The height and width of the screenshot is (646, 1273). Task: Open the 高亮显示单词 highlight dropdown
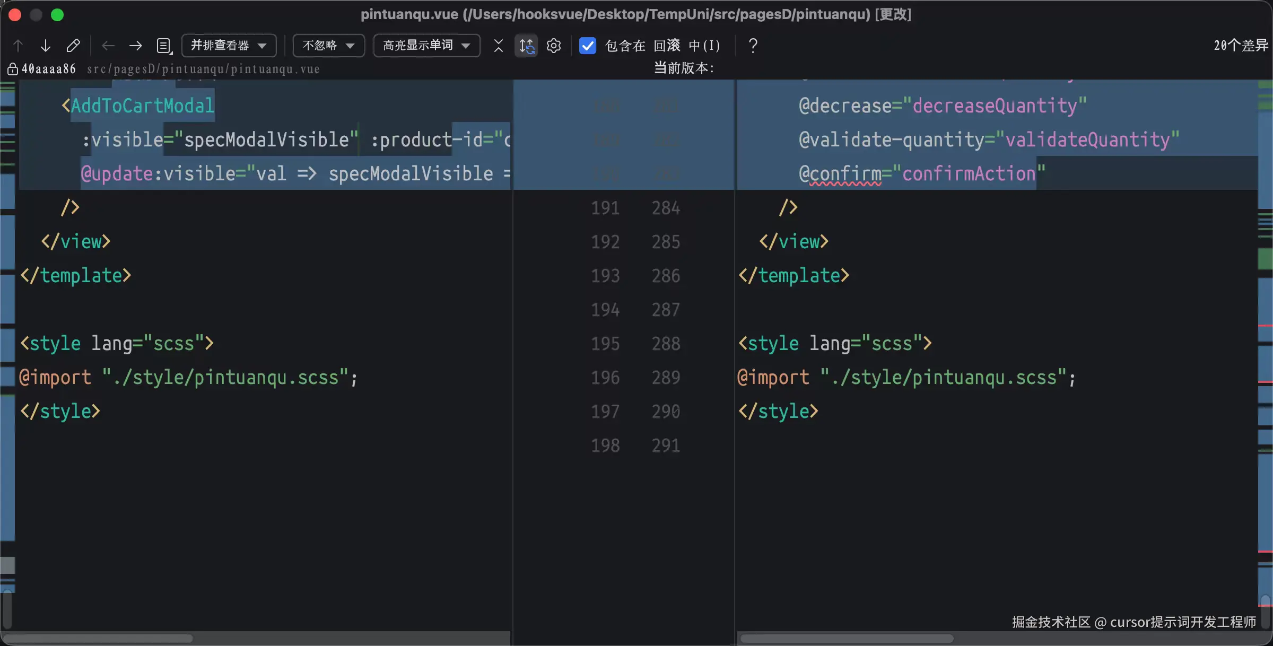[426, 46]
